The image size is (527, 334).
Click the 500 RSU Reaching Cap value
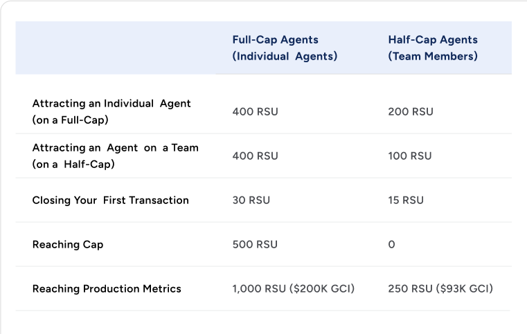255,245
